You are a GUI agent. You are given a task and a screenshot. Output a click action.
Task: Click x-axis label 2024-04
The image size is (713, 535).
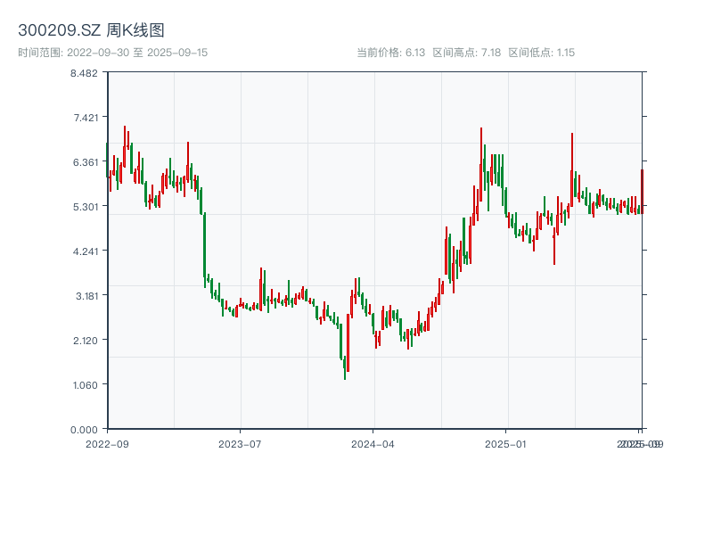click(x=373, y=444)
